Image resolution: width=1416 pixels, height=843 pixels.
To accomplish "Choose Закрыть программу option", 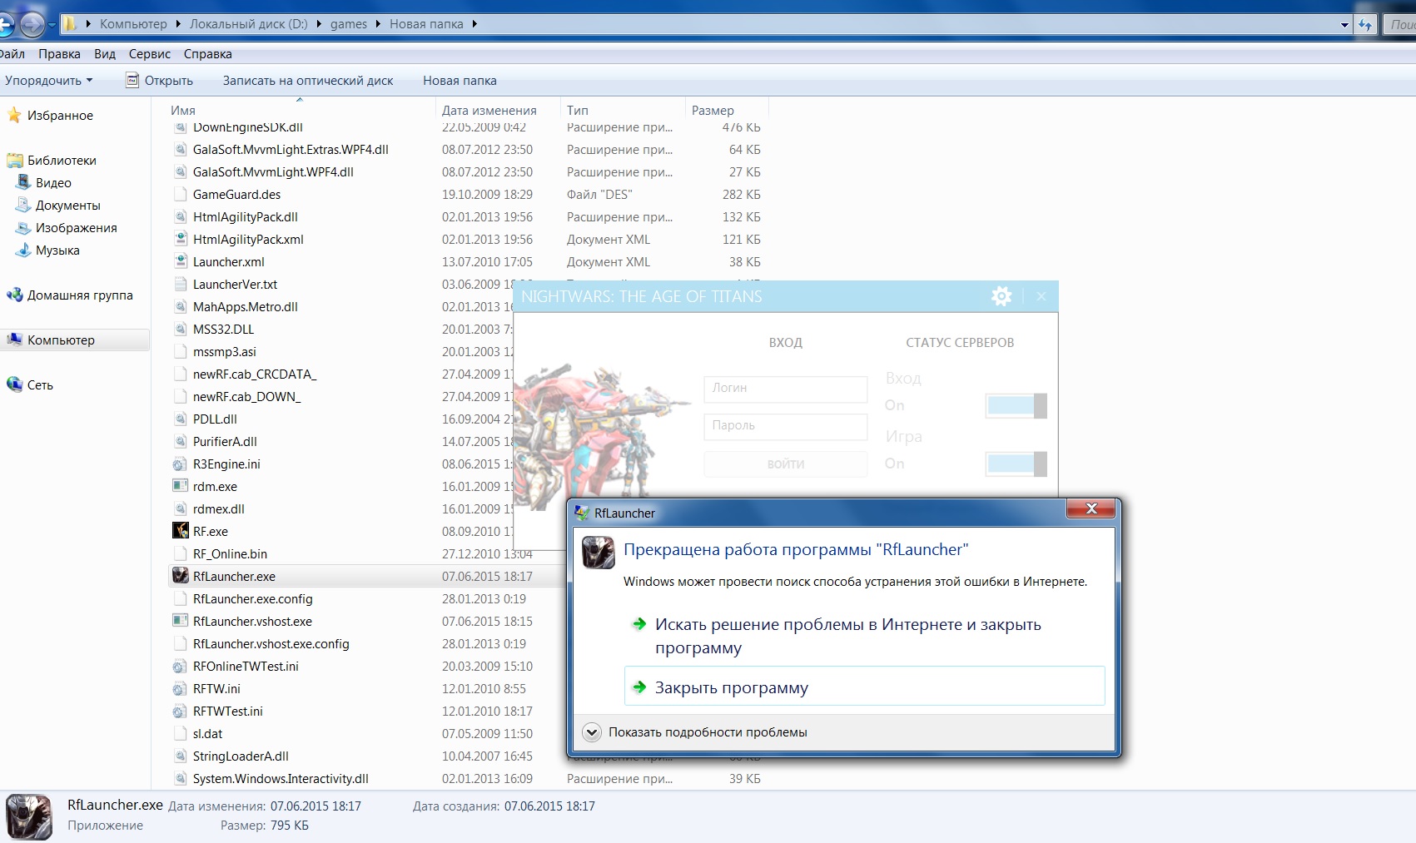I will click(864, 687).
